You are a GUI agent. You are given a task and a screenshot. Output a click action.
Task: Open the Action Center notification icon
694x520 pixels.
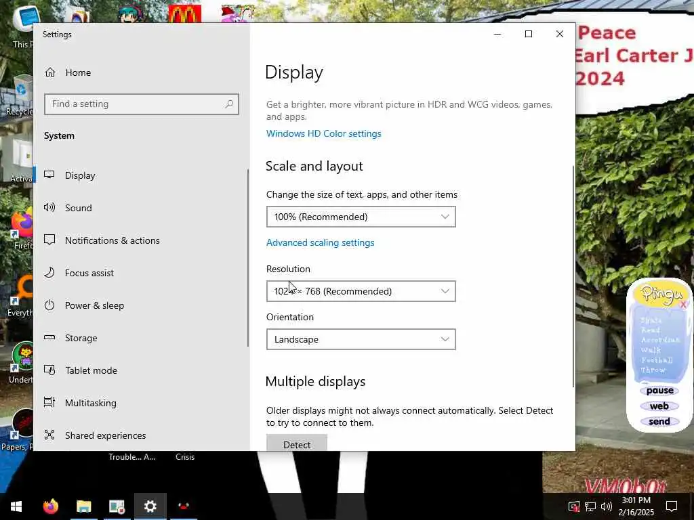coord(672,506)
